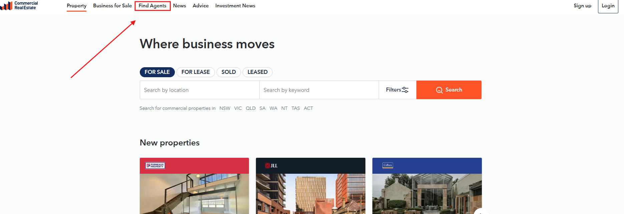Switch to FOR LEASE listings
624x214 pixels.
196,72
